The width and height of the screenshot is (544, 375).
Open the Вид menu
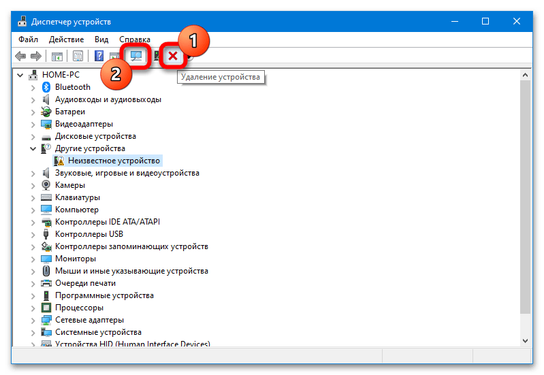click(101, 39)
